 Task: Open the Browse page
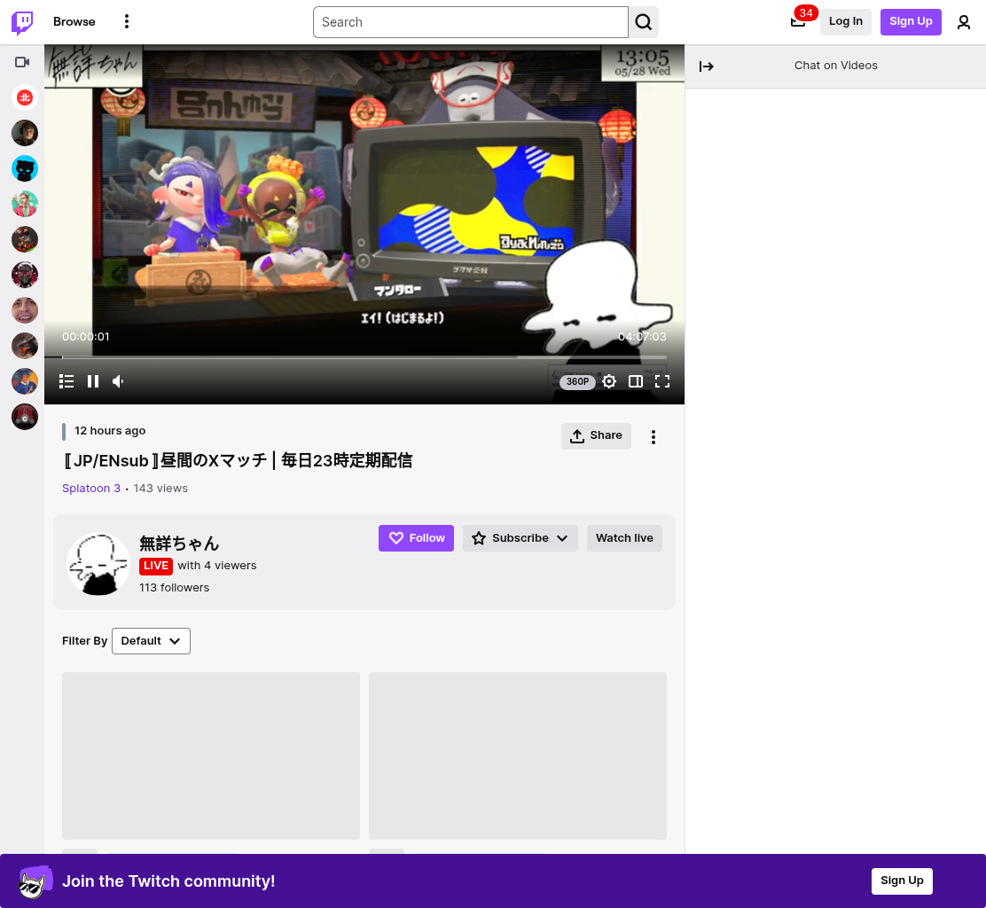point(74,21)
